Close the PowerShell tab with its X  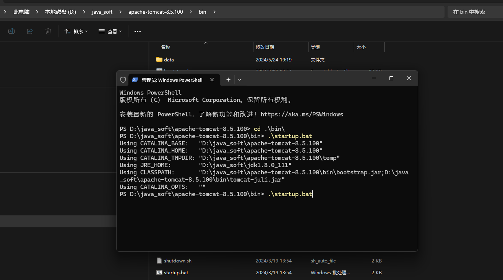212,80
